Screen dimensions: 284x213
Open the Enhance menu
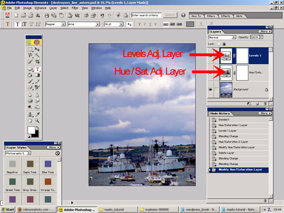[x=40, y=8]
